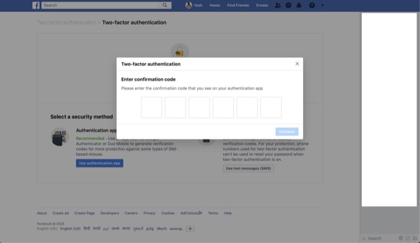The width and height of the screenshot is (420, 243).
Task: Click Yash profile picture in top bar
Action: click(188, 5)
